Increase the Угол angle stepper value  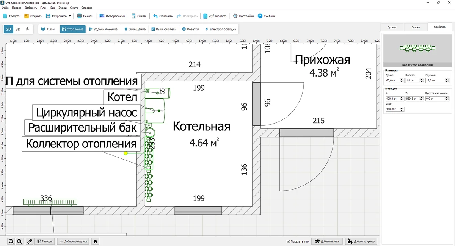(x=402, y=108)
